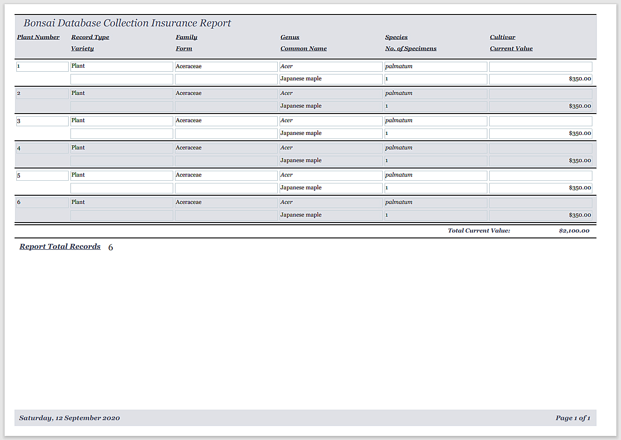
Task: Click the Aceraceae family field of plant 2
Action: point(226,94)
